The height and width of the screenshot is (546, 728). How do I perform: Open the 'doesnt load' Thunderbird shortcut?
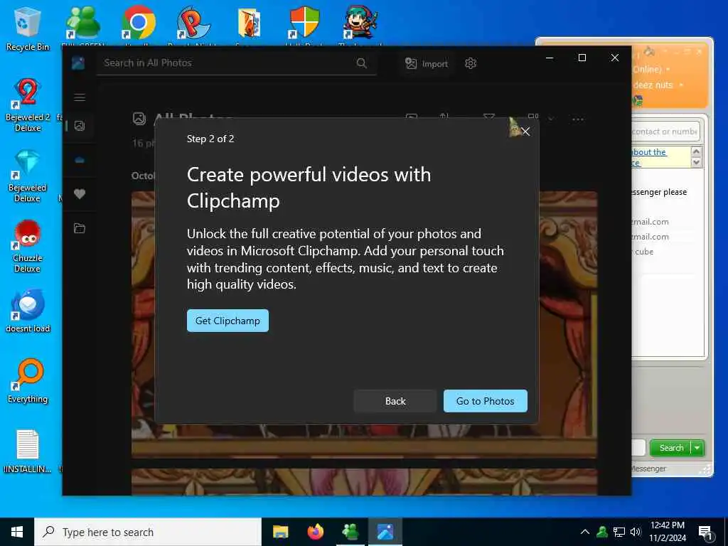[28, 311]
